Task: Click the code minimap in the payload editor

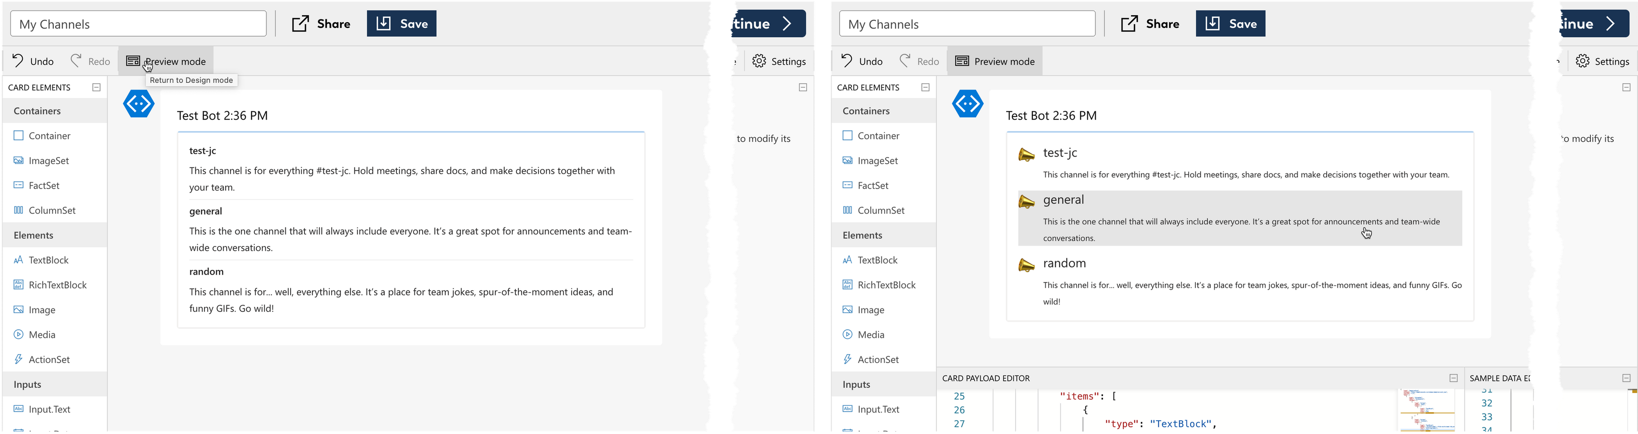Action: [x=1427, y=412]
